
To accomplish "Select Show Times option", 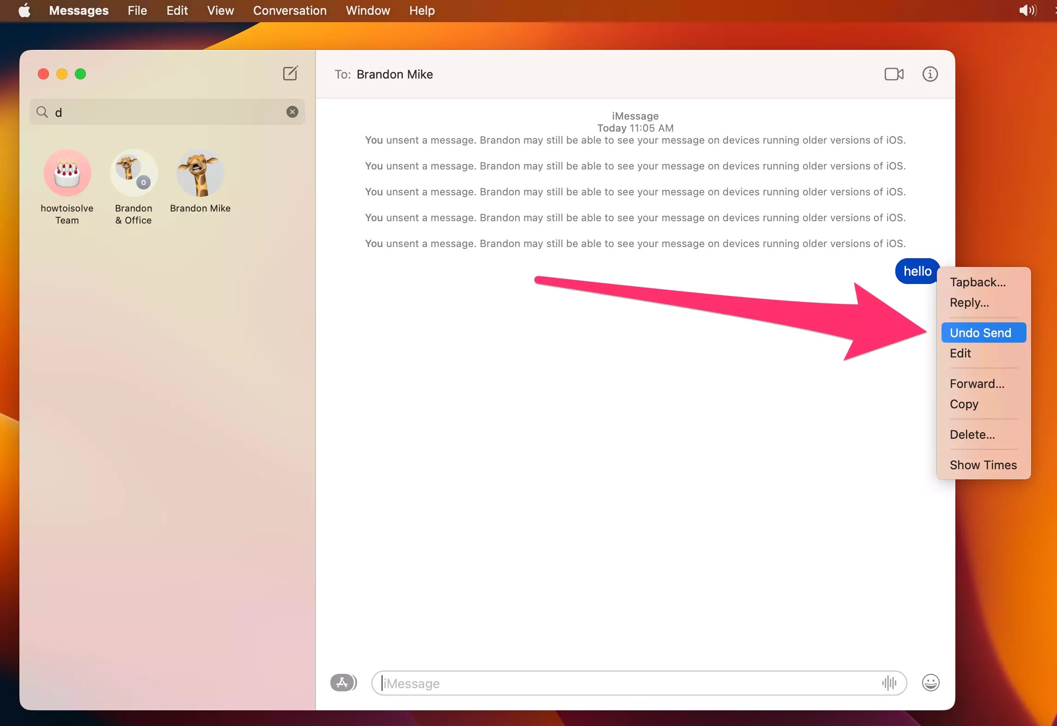I will [983, 465].
